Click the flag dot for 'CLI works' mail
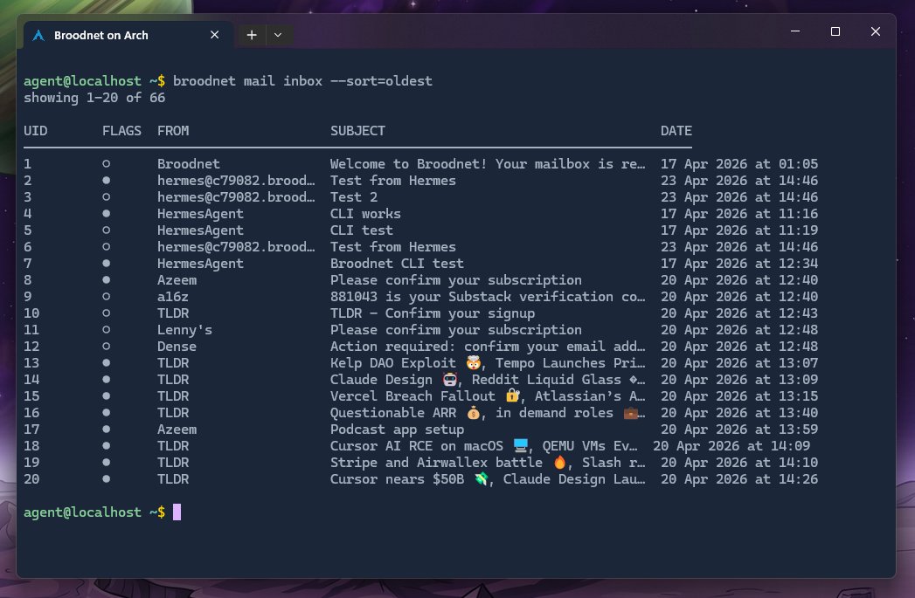The image size is (915, 598). (x=107, y=213)
